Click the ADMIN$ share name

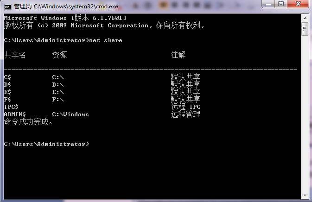15,114
